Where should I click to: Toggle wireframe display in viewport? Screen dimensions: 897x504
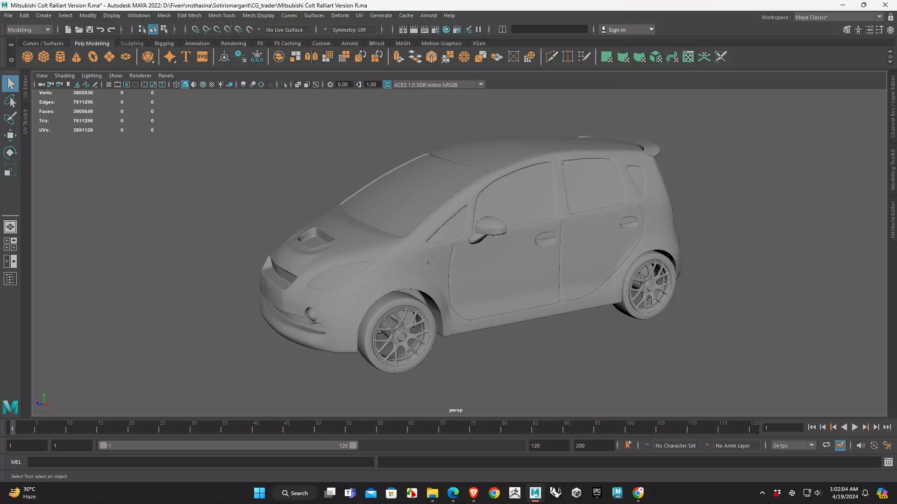[x=176, y=84]
